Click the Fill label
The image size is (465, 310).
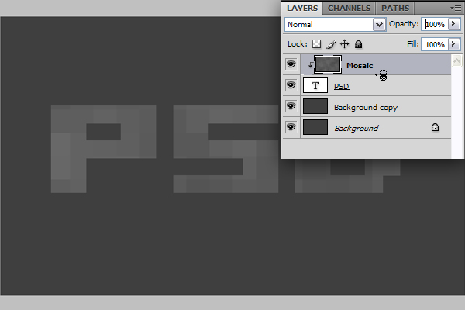click(413, 44)
